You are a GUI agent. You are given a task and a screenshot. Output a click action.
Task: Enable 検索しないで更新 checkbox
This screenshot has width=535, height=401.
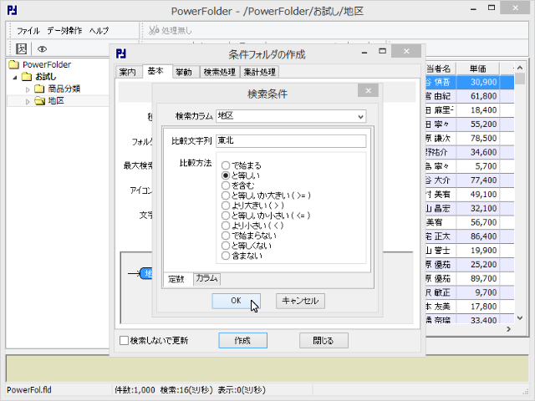click(x=125, y=340)
